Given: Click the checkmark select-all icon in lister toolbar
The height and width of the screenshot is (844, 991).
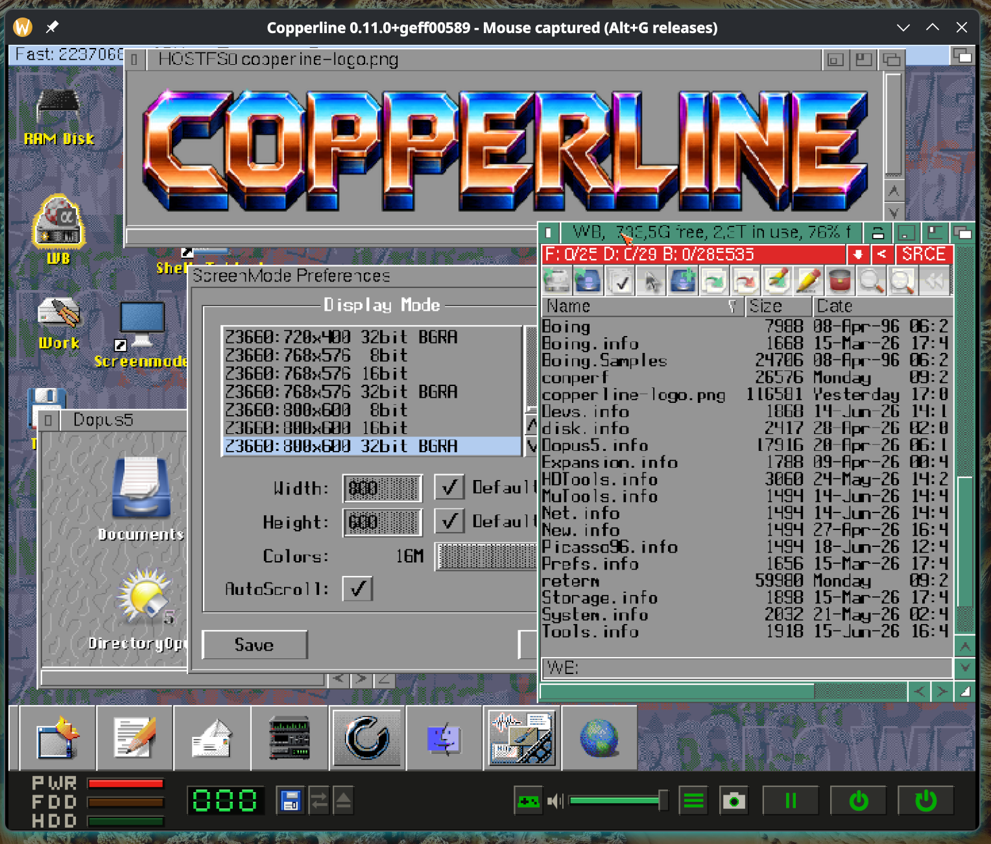Looking at the screenshot, I should (621, 281).
